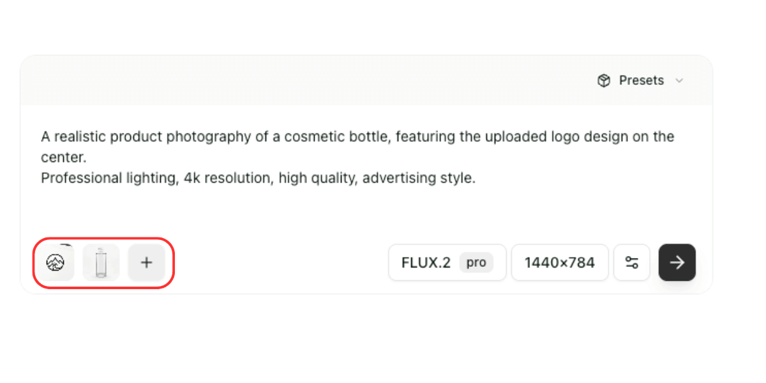766x383 pixels.
Task: Open the FLUX.2 model selector
Action: click(x=426, y=262)
